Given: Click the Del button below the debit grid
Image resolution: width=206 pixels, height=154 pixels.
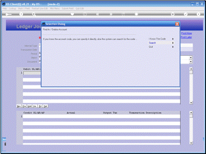Looking at the screenshot, I should coord(45,106).
